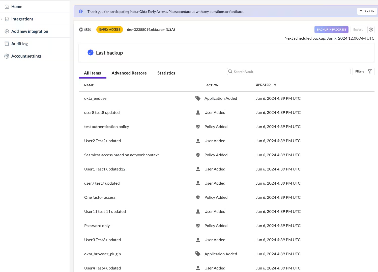Click the NAME column header

point(89,85)
